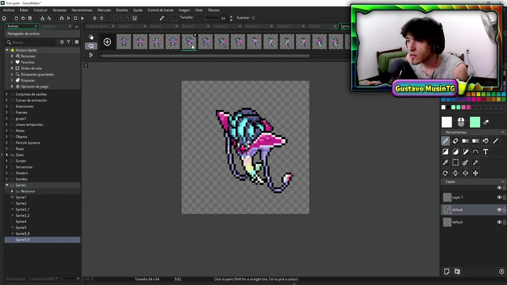Open the help question-mark icon
This screenshot has height=285, width=507.
tap(102, 18)
